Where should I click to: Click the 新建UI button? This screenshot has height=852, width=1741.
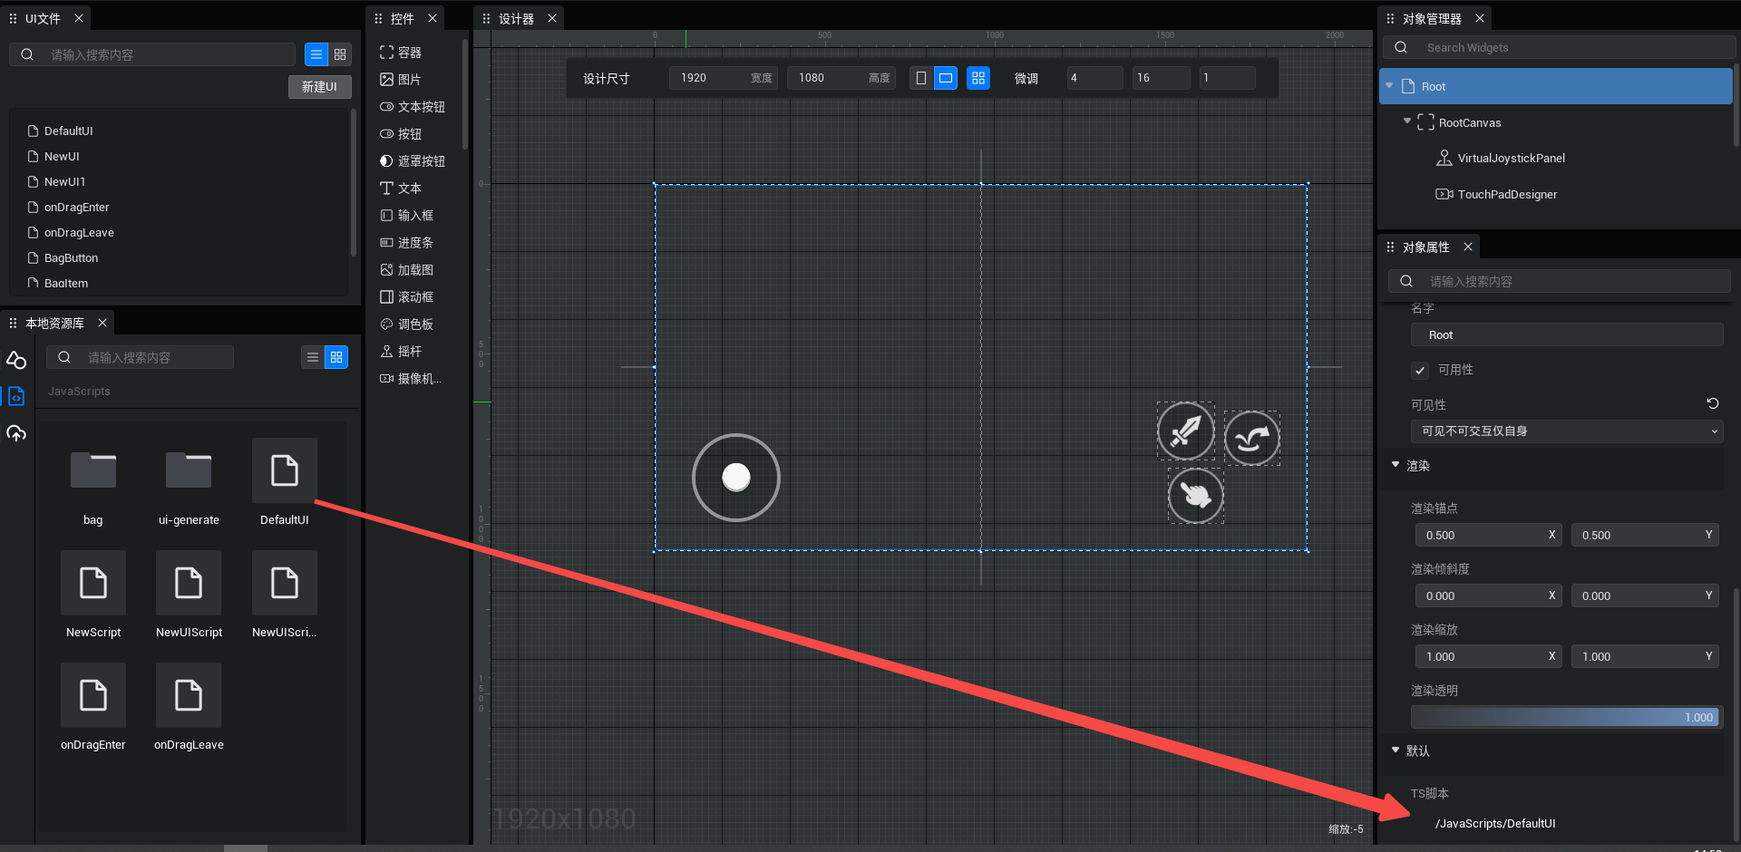319,86
